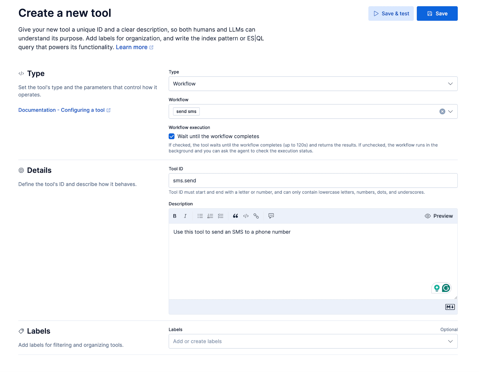Expand the Workflow selection dropdown
Screen dimensions: 479x372
point(450,111)
